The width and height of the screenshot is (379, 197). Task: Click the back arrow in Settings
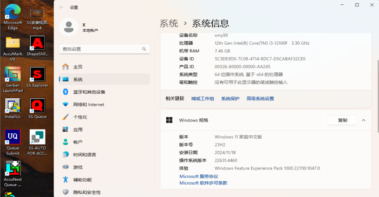tap(61, 8)
